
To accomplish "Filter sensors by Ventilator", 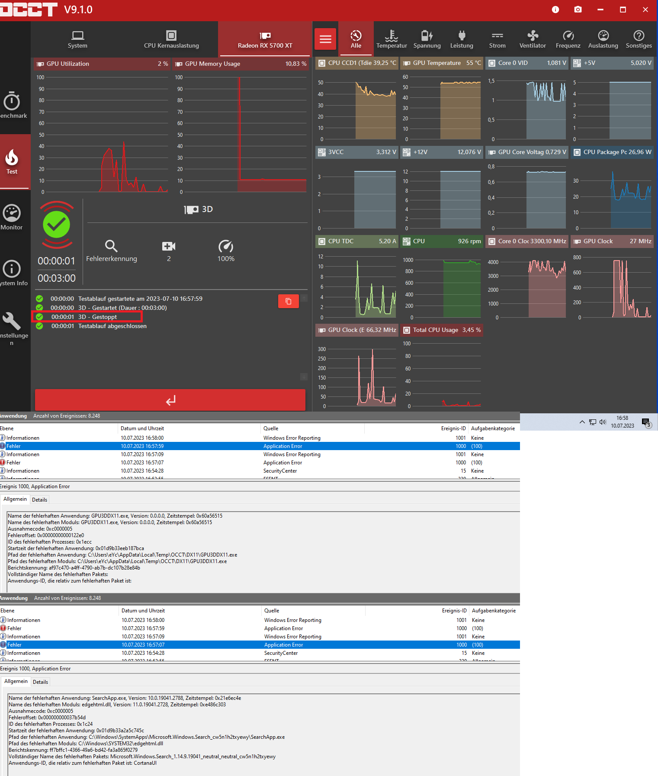I will (533, 39).
